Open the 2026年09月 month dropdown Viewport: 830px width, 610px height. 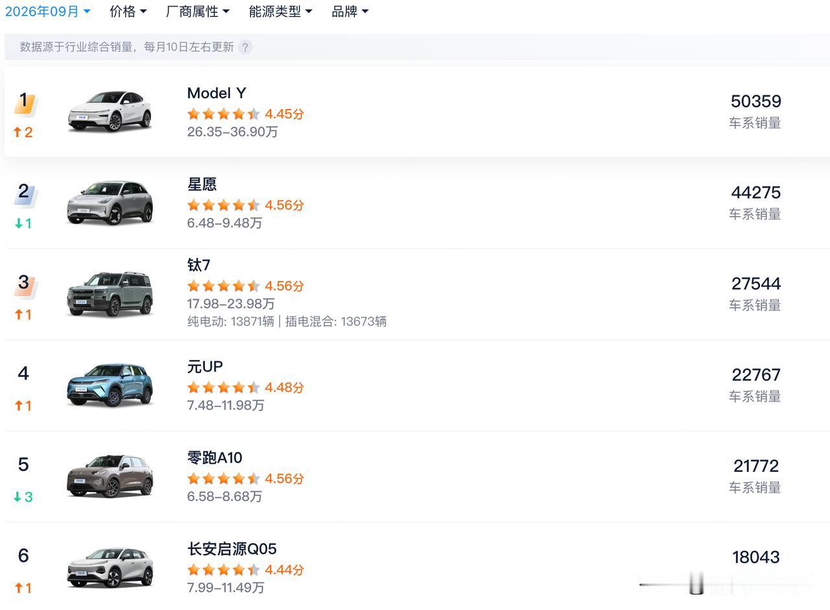48,11
